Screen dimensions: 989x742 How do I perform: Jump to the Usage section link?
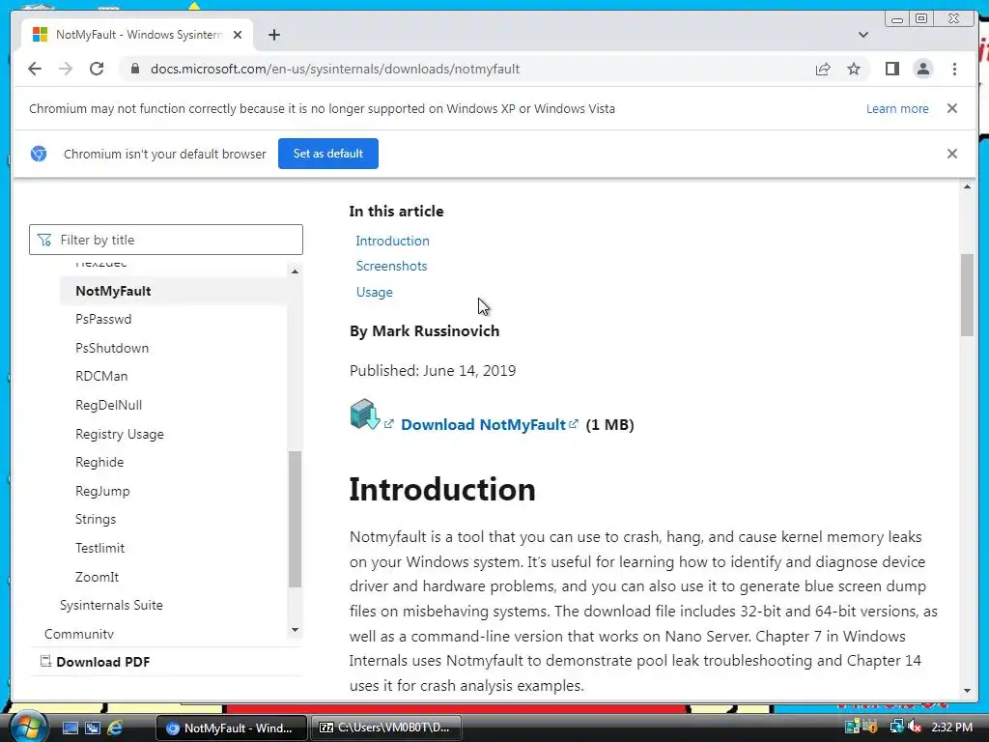[374, 292]
